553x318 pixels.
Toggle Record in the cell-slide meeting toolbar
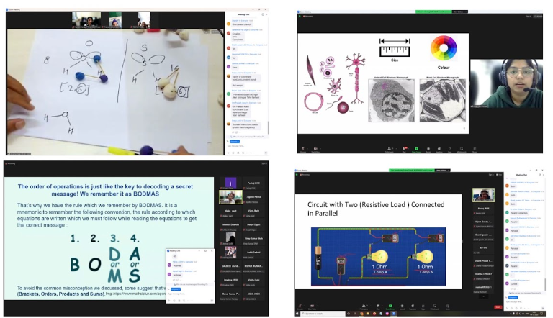tap(428, 148)
